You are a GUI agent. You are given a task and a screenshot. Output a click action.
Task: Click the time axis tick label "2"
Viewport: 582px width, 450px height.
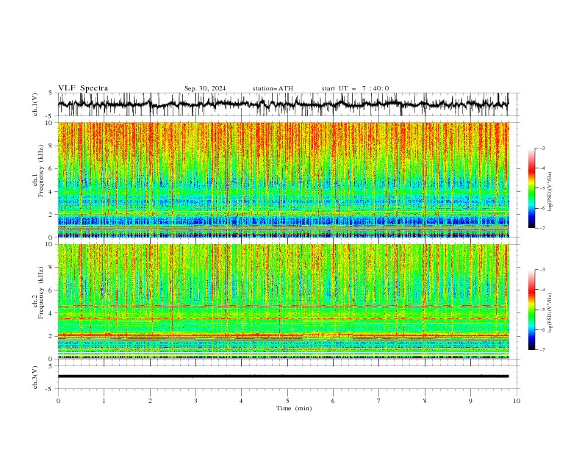point(150,401)
